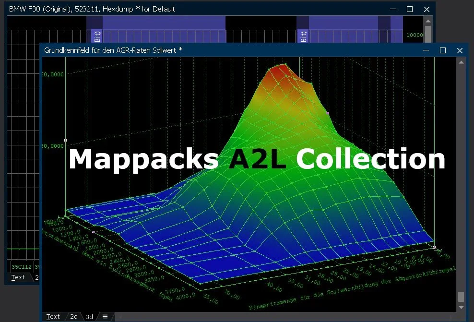This screenshot has width=474, height=322.
Task: Click scroll-up arrow in Hexdump window scrollbar
Action: pyautogui.click(x=428, y=21)
